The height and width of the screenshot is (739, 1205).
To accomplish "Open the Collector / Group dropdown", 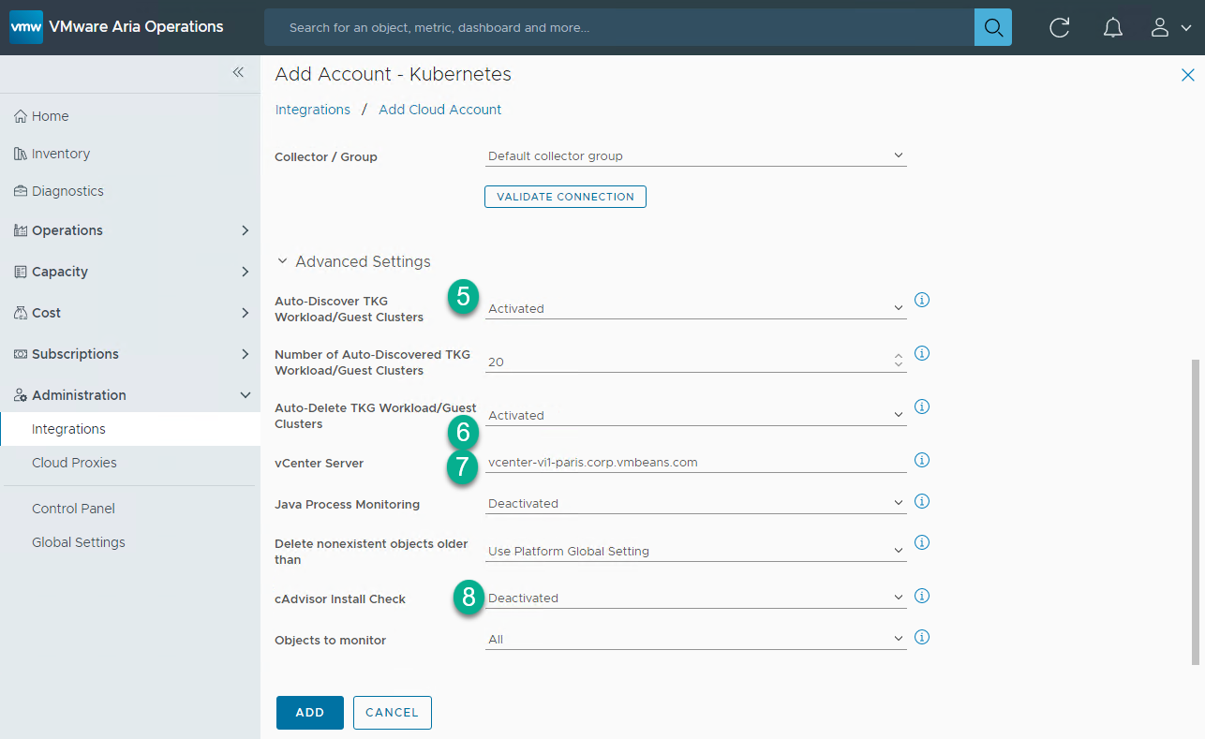I will (x=695, y=156).
